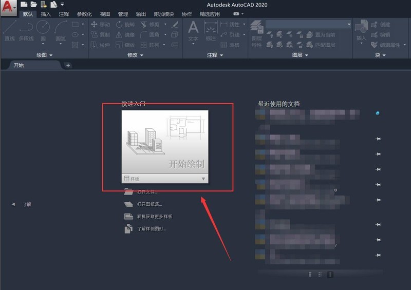The width and height of the screenshot is (411, 290).
Task: Expand the 块 panel
Action: (x=380, y=55)
